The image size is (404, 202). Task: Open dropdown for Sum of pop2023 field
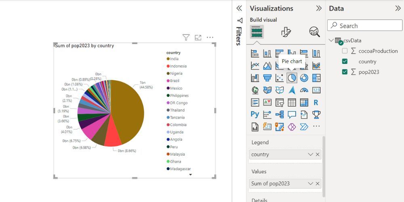click(310, 183)
